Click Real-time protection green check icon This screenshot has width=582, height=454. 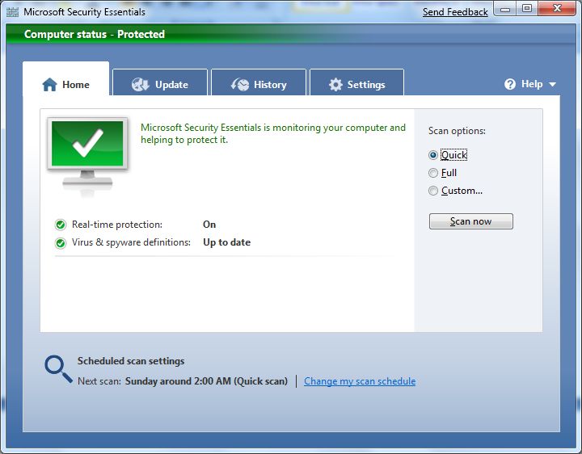[x=61, y=225]
